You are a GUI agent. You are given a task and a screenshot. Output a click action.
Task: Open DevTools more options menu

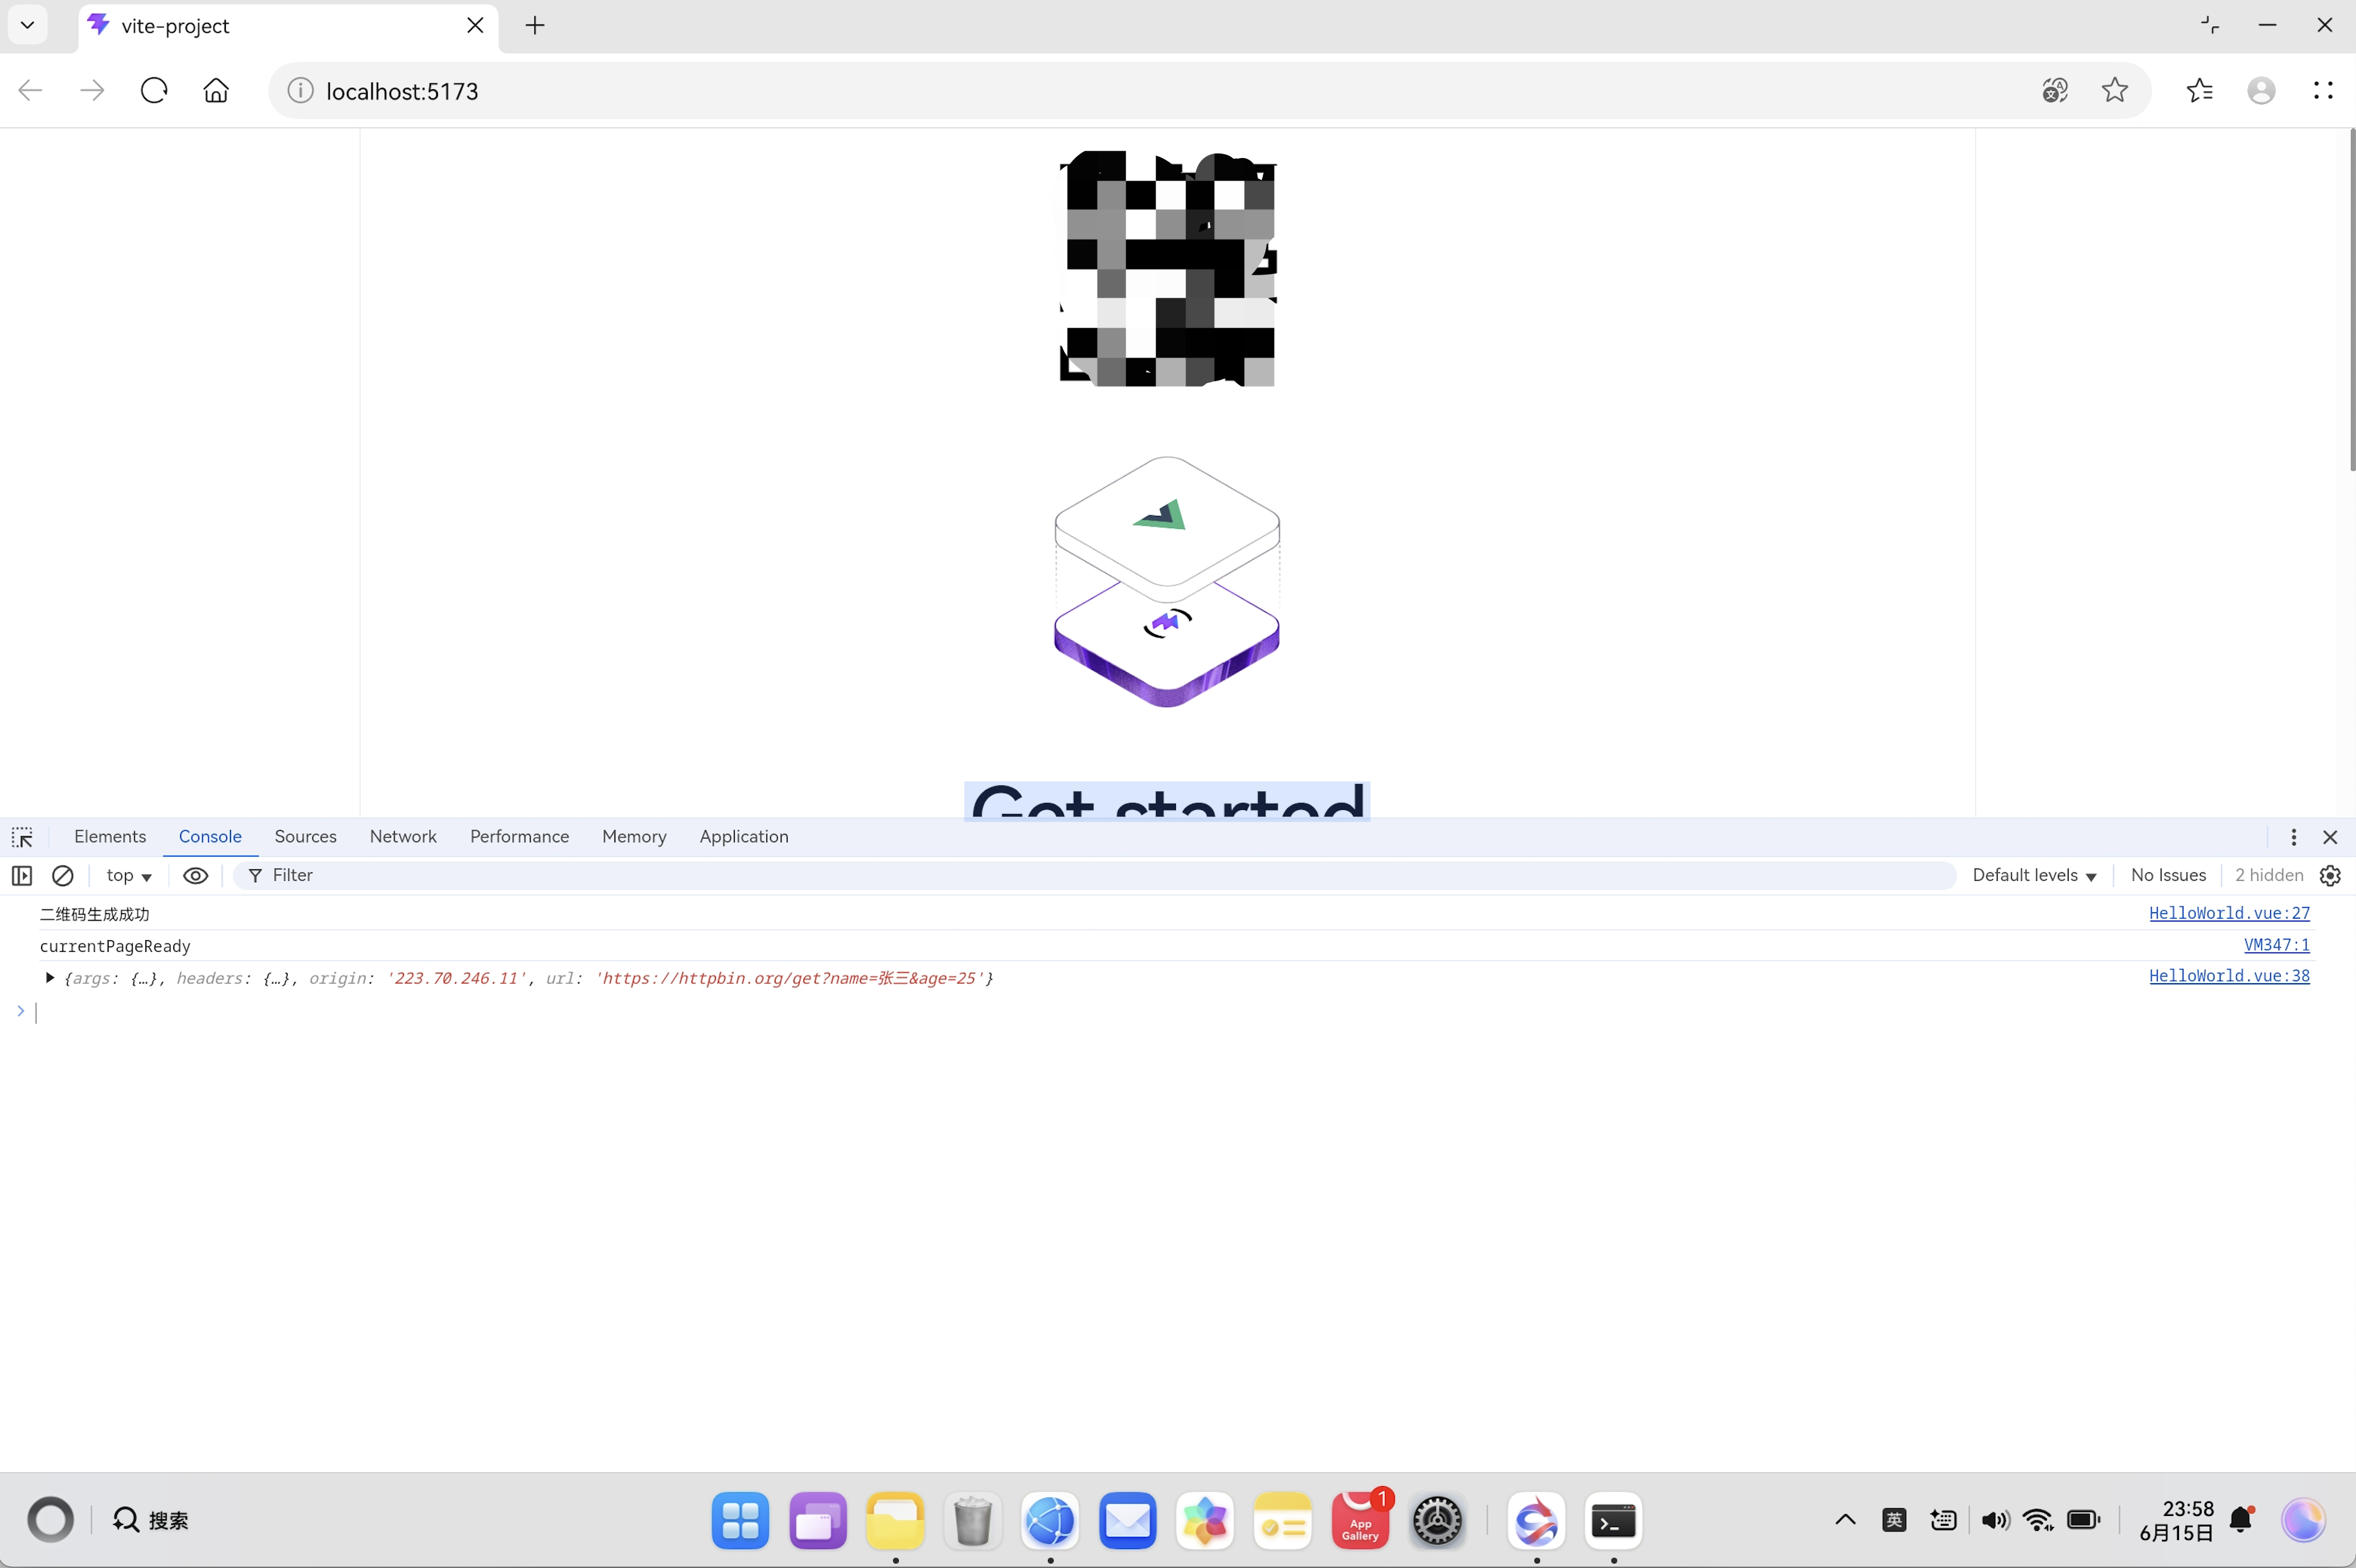[2294, 837]
